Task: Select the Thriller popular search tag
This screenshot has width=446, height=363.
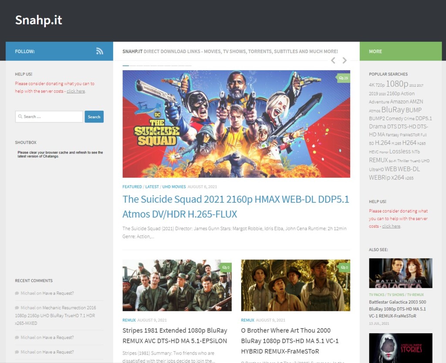Action: pyautogui.click(x=403, y=161)
